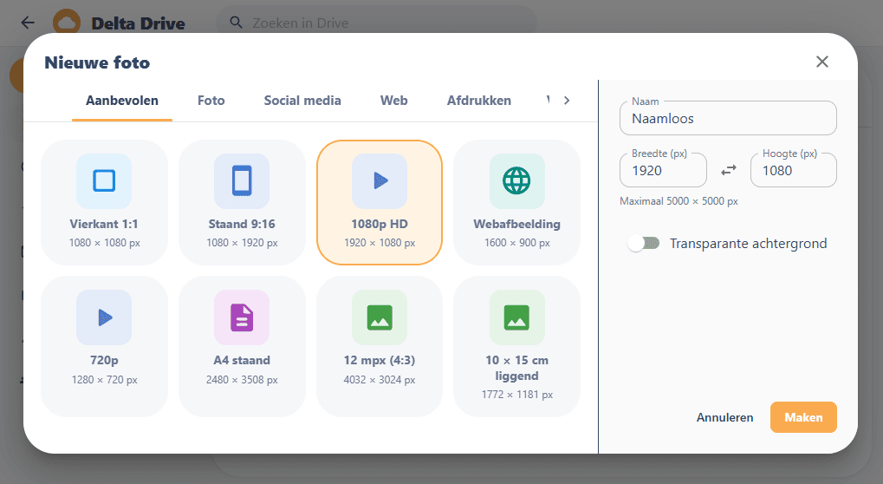Image resolution: width=883 pixels, height=484 pixels.
Task: Switch to the Aanbevolen tab
Action: (121, 101)
